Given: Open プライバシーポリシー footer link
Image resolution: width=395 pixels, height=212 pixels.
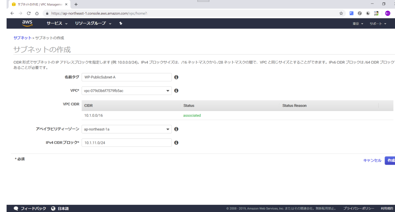Looking at the screenshot, I should (358, 209).
